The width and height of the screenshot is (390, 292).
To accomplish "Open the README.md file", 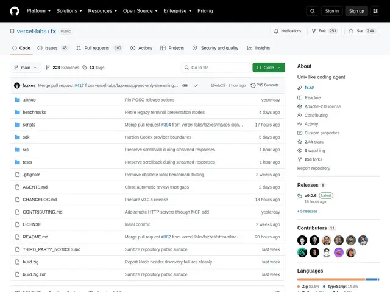I will [x=35, y=237].
